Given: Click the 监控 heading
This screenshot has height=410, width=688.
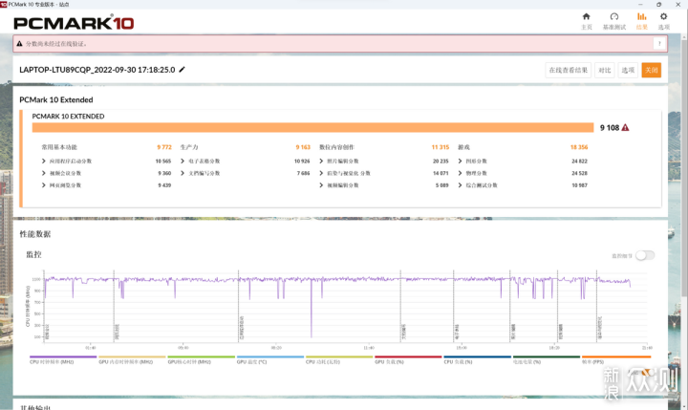Looking at the screenshot, I should (x=33, y=254).
